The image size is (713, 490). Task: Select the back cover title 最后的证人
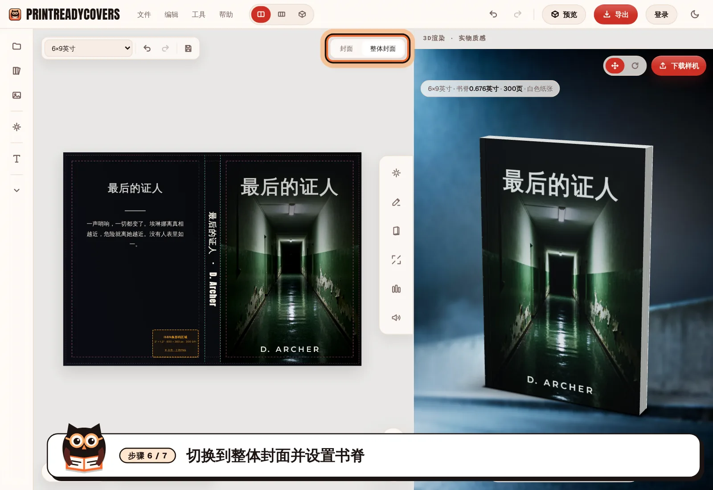tap(135, 188)
